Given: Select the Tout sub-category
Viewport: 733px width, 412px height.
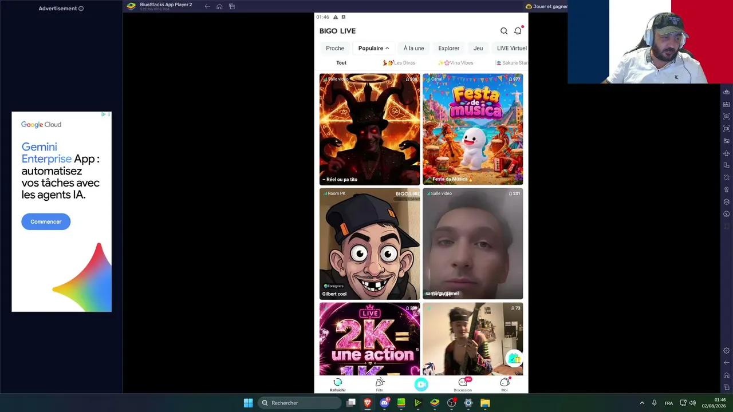Looking at the screenshot, I should 341,63.
